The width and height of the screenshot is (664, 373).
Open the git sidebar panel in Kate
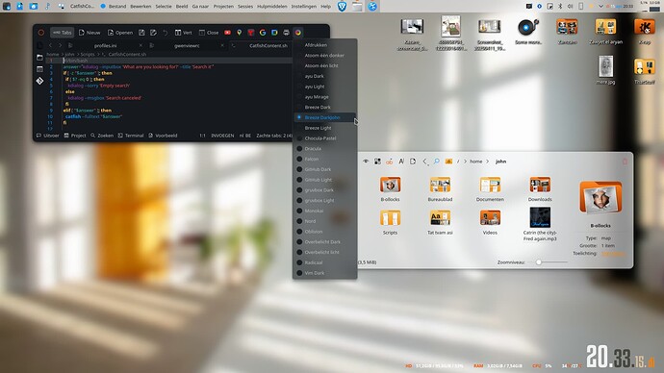point(39,81)
